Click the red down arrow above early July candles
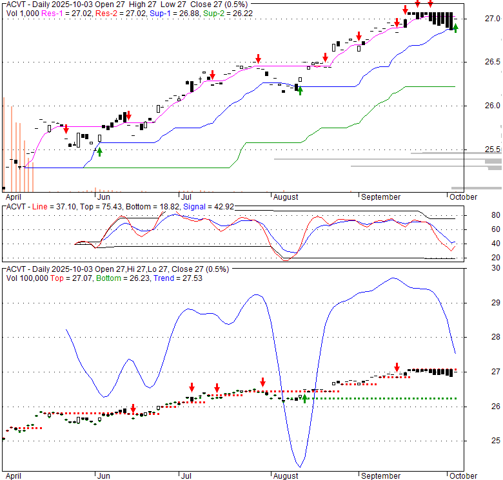Viewport: 503px width, 480px height. pyautogui.click(x=212, y=75)
